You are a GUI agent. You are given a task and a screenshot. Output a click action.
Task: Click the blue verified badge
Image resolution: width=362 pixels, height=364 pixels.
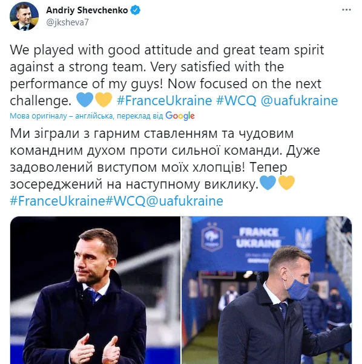pyautogui.click(x=135, y=10)
